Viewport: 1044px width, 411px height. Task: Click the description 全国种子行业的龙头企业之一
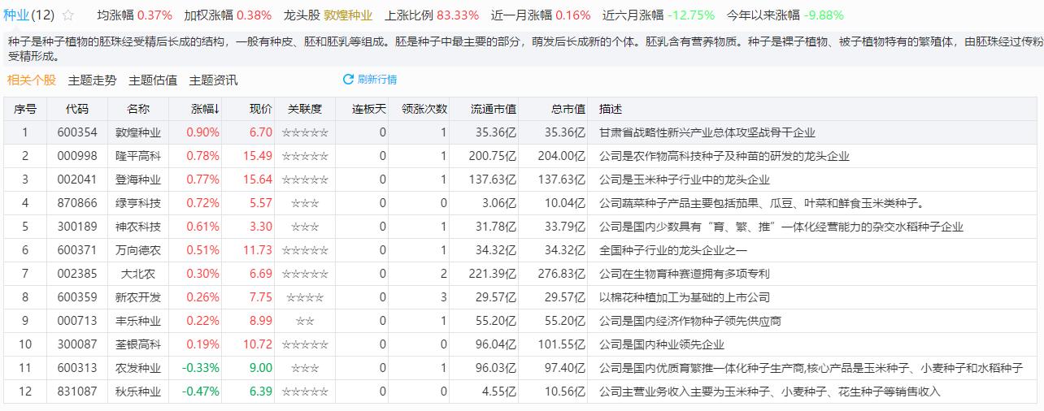[x=673, y=250]
